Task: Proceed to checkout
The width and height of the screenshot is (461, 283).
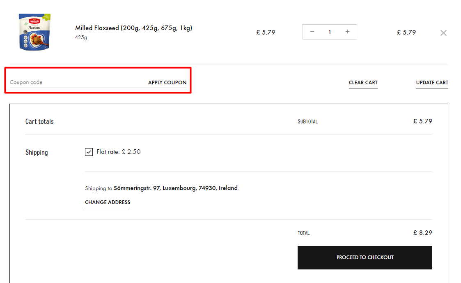Action: [x=365, y=257]
